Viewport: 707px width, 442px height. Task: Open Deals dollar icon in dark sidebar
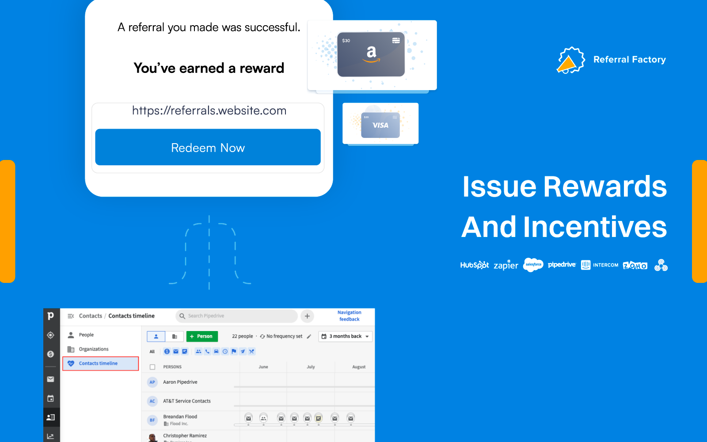(x=50, y=354)
